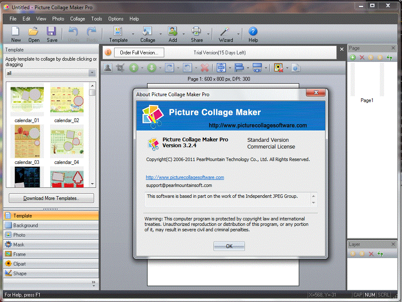Viewport: 402px width, 302px height.
Task: Switch to the Shape sidebar tab
Action: pos(51,273)
